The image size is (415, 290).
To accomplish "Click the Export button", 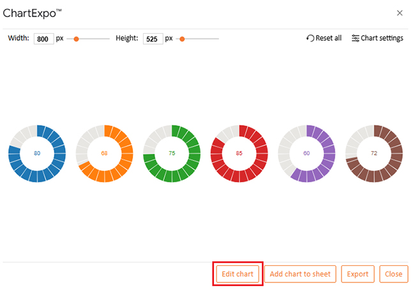I will click(358, 274).
